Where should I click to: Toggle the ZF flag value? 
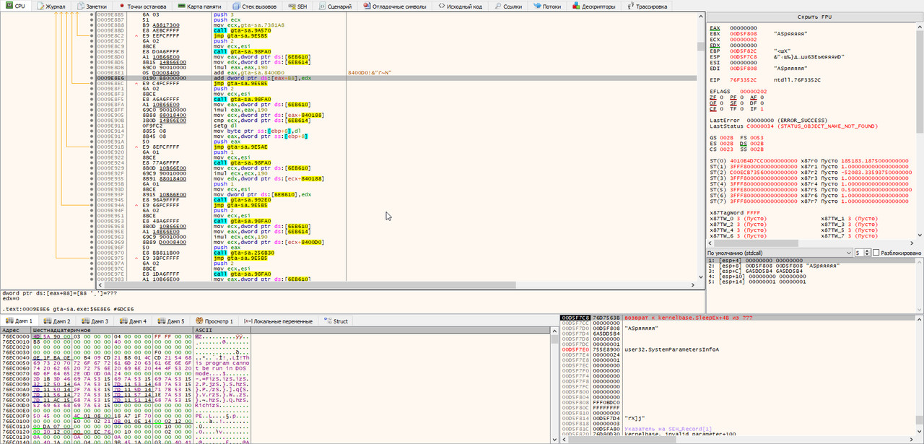tap(721, 97)
